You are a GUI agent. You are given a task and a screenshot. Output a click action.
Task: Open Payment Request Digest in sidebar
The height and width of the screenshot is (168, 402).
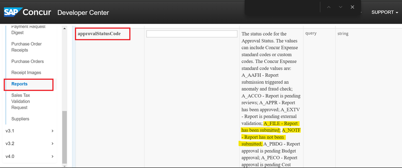pos(28,29)
